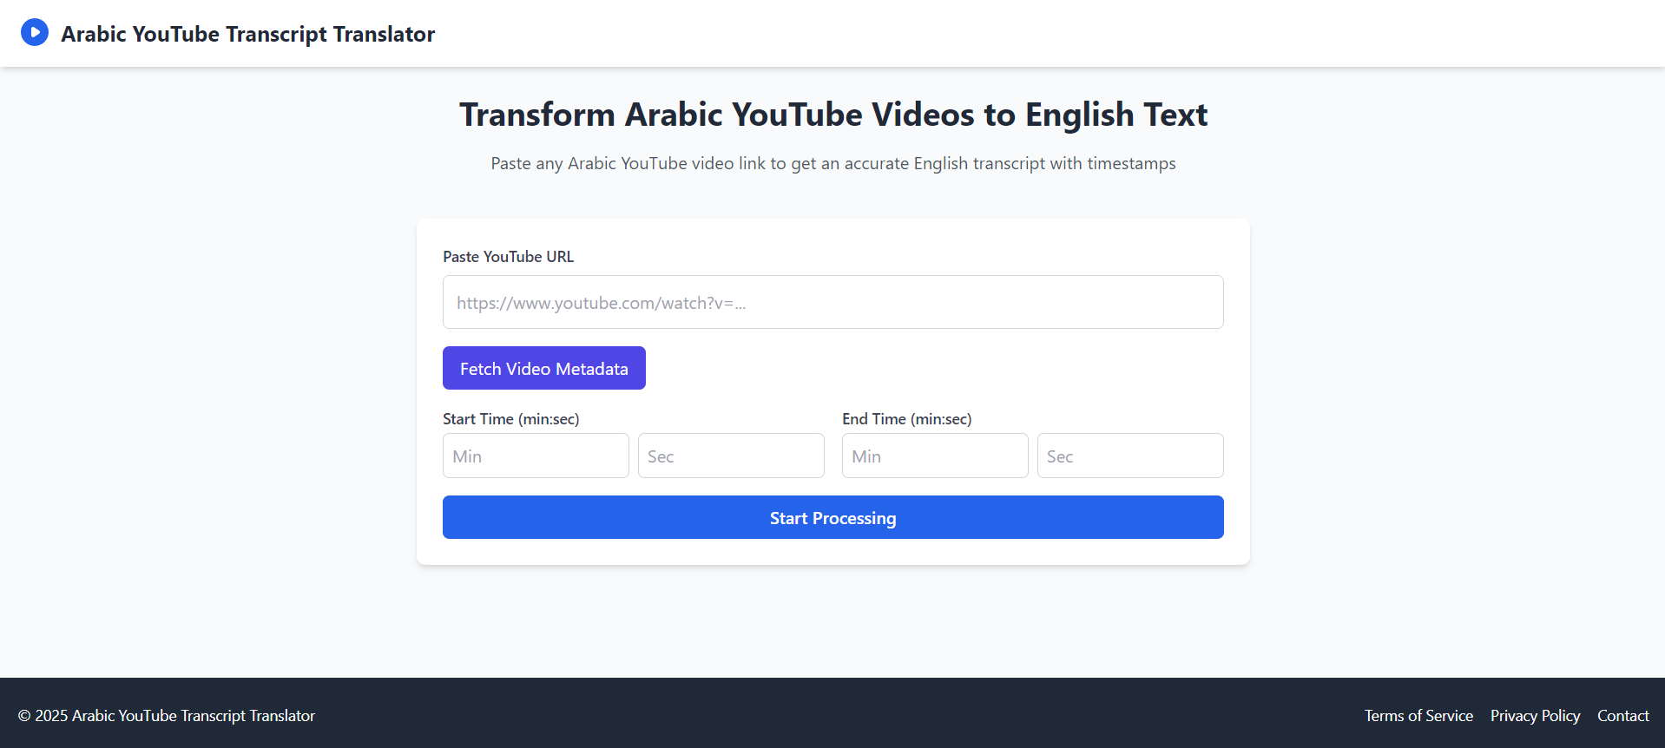This screenshot has width=1665, height=748.
Task: Select the Start Time Sec field
Action: point(731,456)
